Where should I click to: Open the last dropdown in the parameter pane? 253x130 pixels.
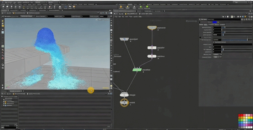coord(217,57)
